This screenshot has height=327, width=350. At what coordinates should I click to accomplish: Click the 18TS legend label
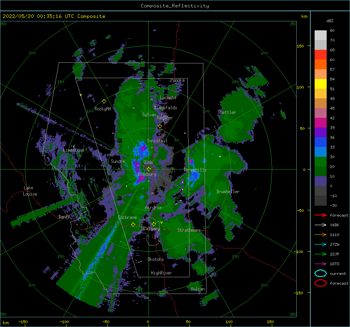(x=334, y=264)
